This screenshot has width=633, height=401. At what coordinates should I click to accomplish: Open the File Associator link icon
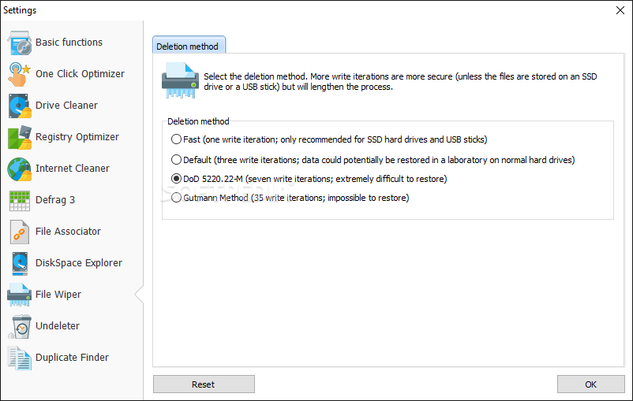[20, 232]
